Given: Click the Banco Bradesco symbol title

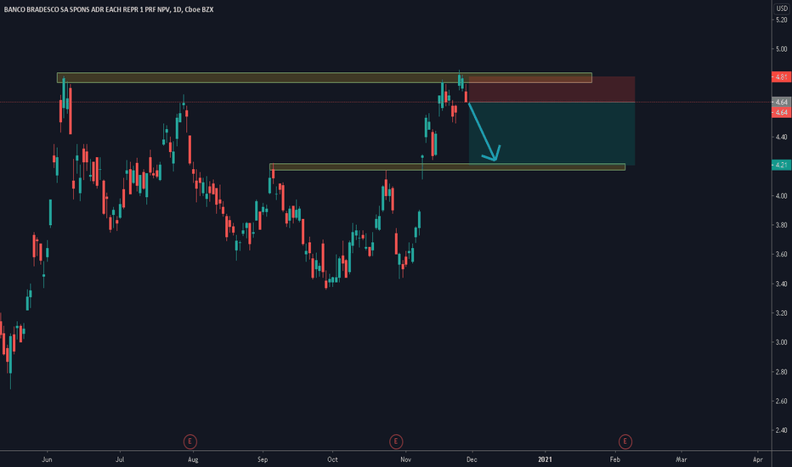Looking at the screenshot, I should [109, 9].
